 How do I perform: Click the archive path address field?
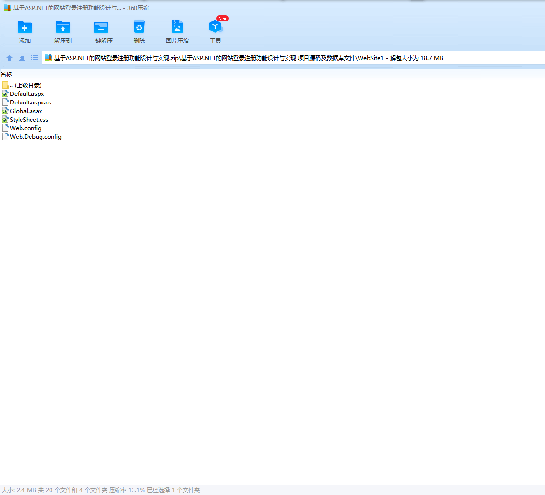pos(294,58)
